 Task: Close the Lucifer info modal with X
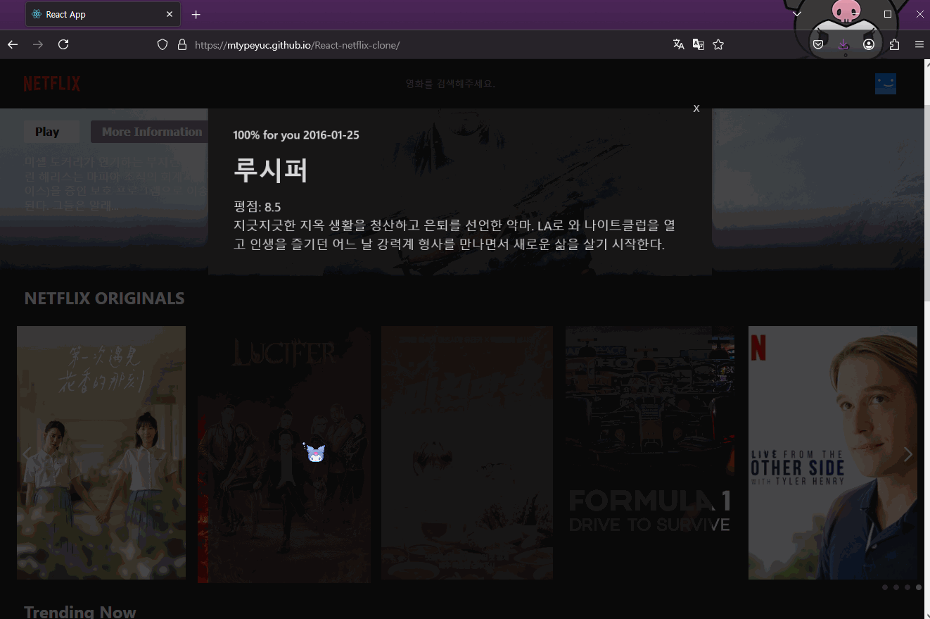(696, 108)
